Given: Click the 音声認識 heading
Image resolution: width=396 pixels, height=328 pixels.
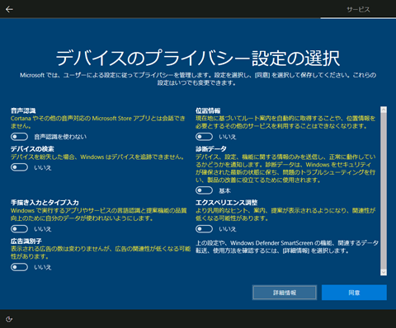Looking at the screenshot, I should 23,110.
